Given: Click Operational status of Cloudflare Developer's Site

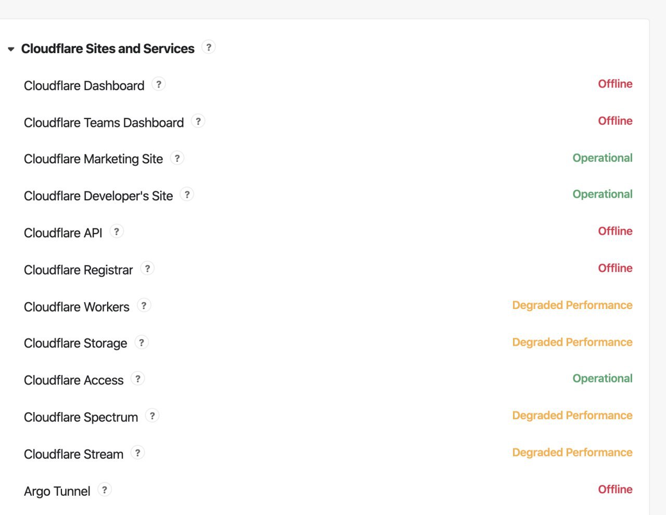Looking at the screenshot, I should click(x=603, y=195).
